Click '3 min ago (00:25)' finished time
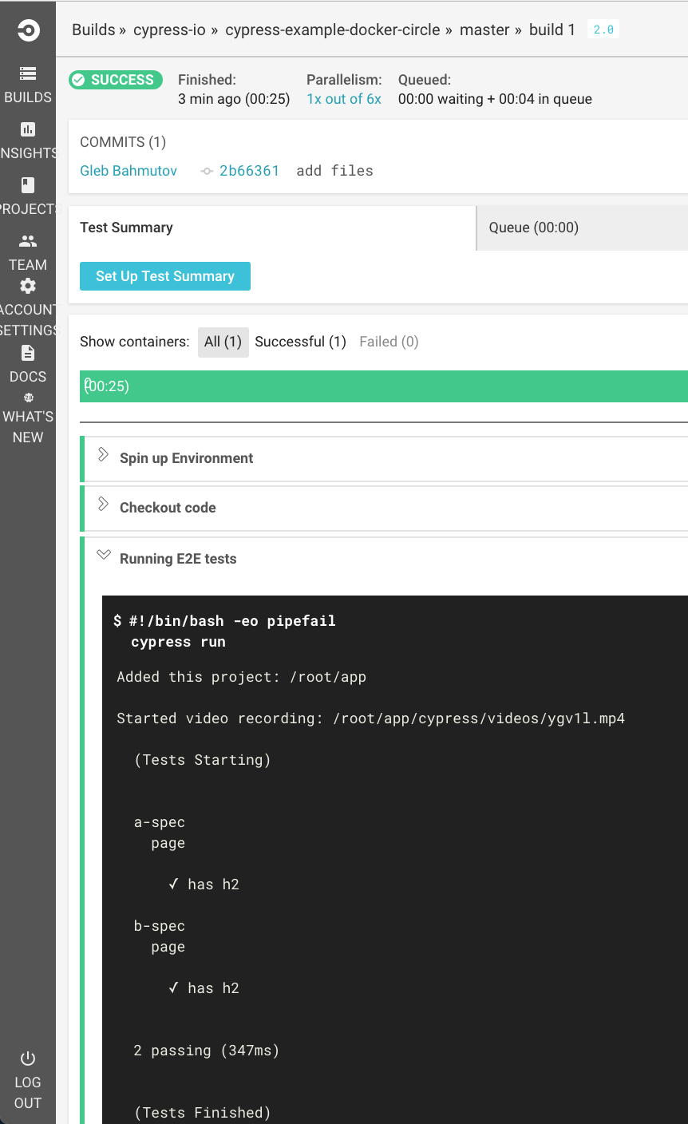688x1124 pixels. pos(234,99)
